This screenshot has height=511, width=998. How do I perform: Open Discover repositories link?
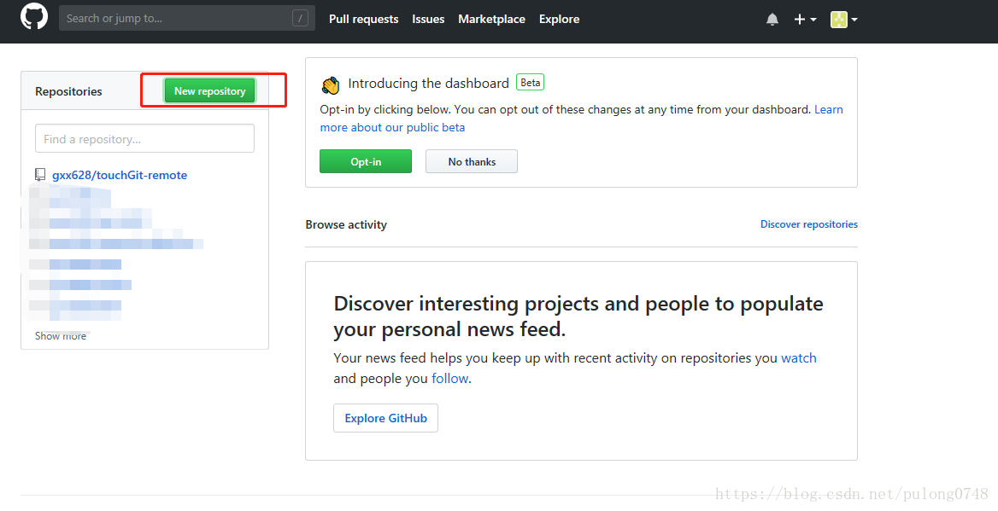809,224
